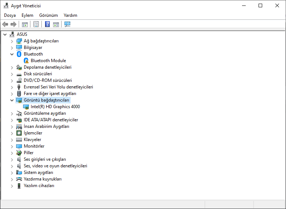Click the mouse icon for Fare
The height and width of the screenshot is (209, 286).
(19, 94)
